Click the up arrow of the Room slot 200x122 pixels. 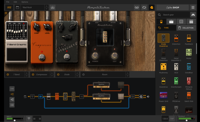(127, 73)
